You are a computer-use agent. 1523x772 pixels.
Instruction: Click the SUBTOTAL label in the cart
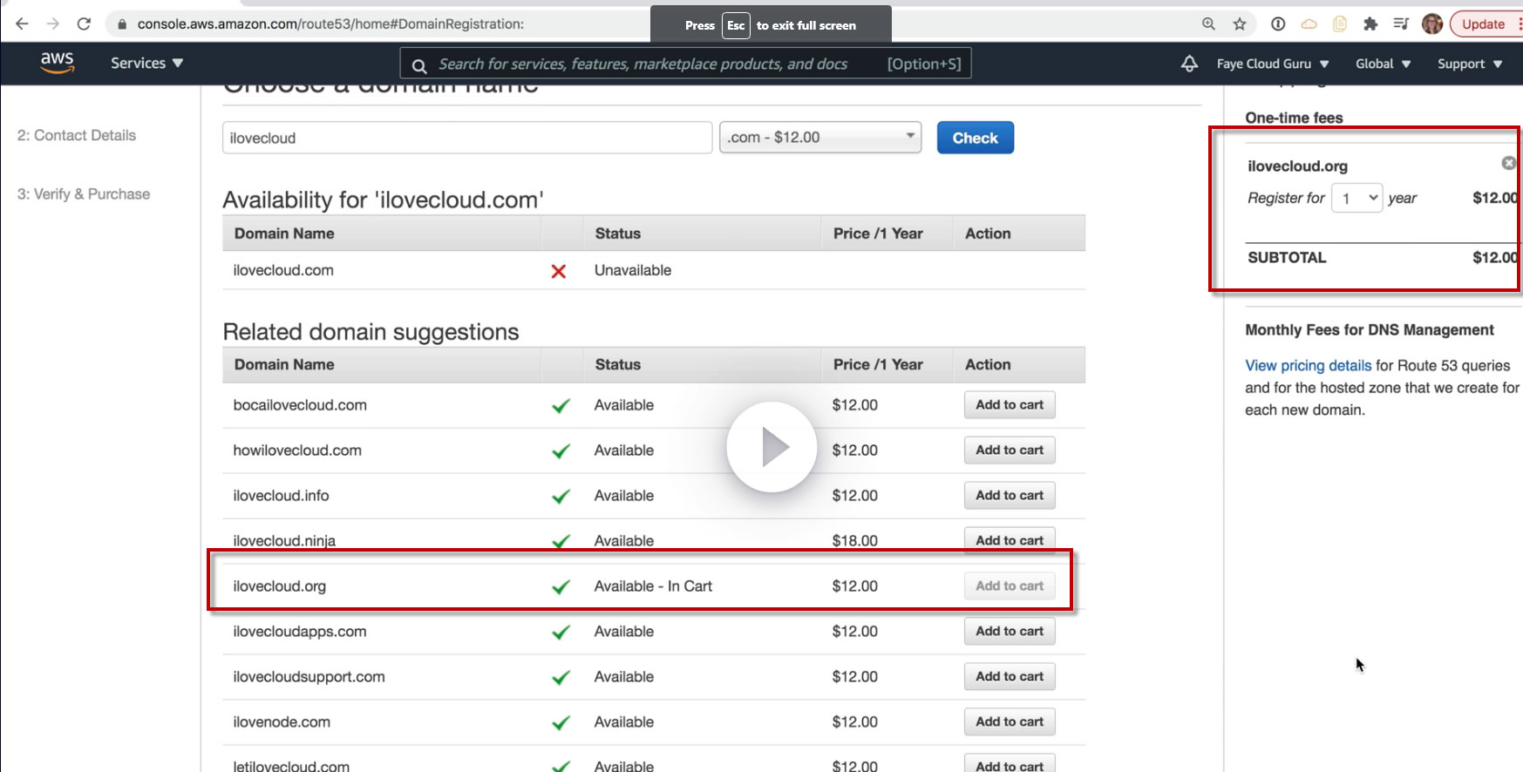pyautogui.click(x=1287, y=258)
